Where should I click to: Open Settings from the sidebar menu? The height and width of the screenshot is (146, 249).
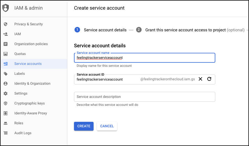click(x=21, y=93)
